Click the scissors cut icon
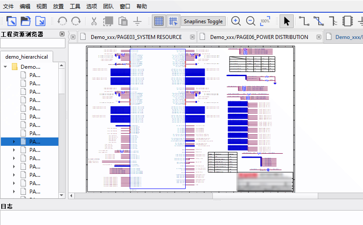The width and height of the screenshot is (363, 225). (94, 21)
